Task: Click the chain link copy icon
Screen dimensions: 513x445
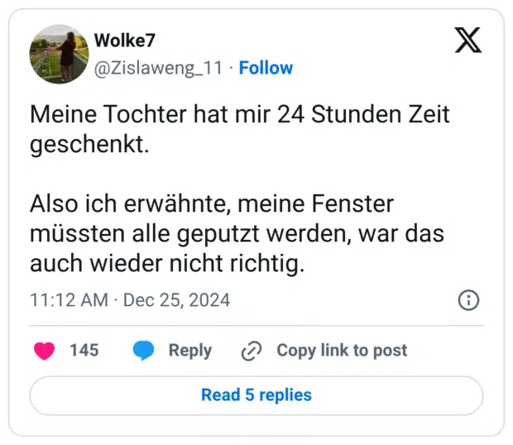Action: [251, 351]
